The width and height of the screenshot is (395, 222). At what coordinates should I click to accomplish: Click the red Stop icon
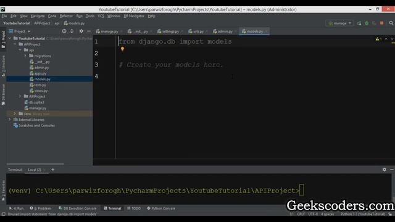tap(382, 23)
